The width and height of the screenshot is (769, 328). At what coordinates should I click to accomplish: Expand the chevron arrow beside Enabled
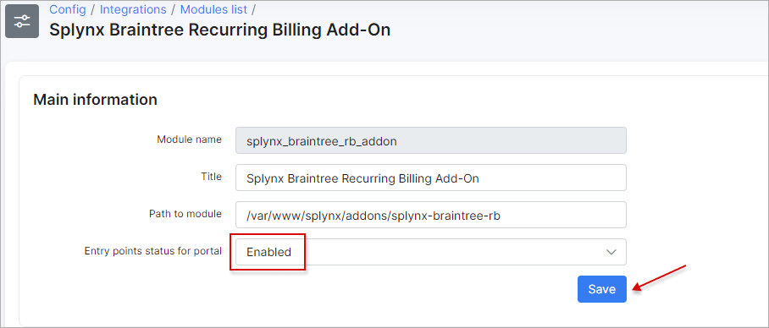tap(611, 252)
